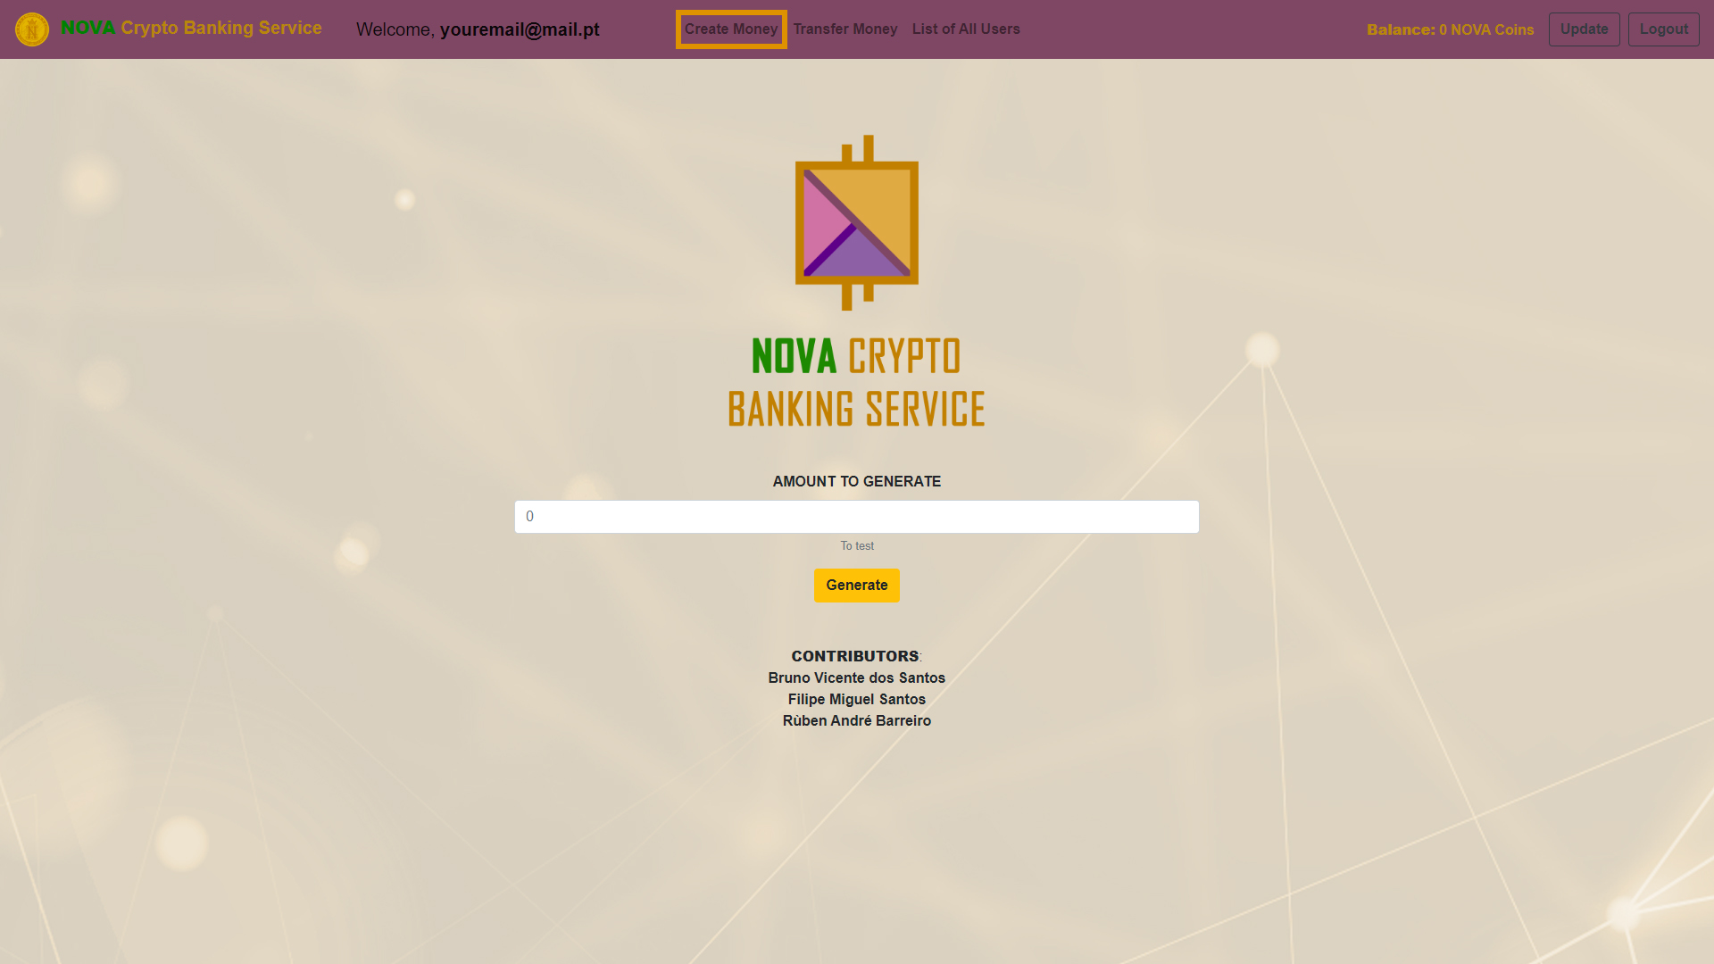1714x964 pixels.
Task: Click the Create Money tab
Action: pyautogui.click(x=731, y=29)
